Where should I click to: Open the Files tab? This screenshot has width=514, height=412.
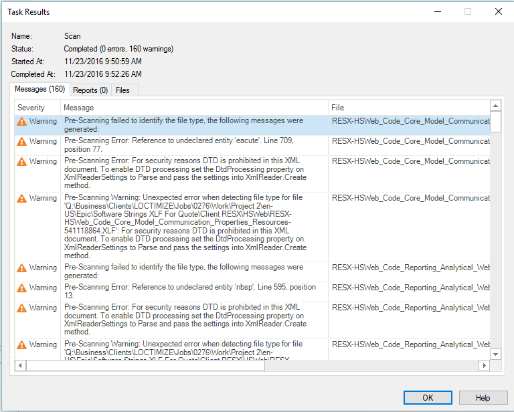[122, 90]
